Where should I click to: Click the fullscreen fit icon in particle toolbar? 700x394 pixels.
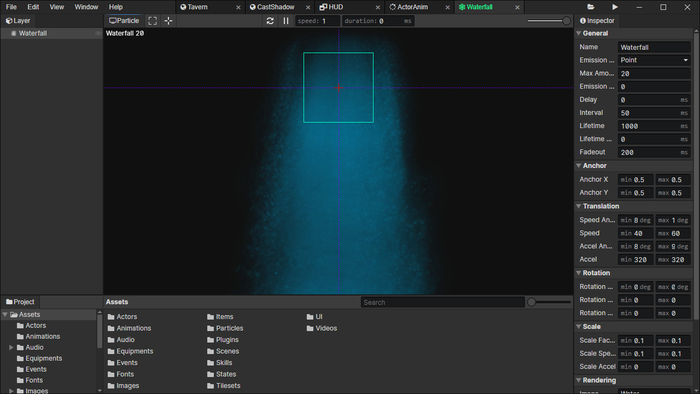tap(153, 20)
